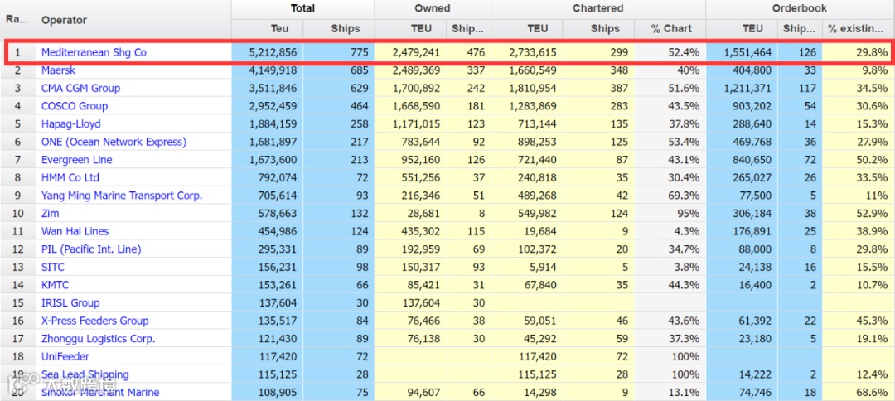Select the 34.5% existing fleet cell
The image size is (895, 401).
[x=872, y=89]
